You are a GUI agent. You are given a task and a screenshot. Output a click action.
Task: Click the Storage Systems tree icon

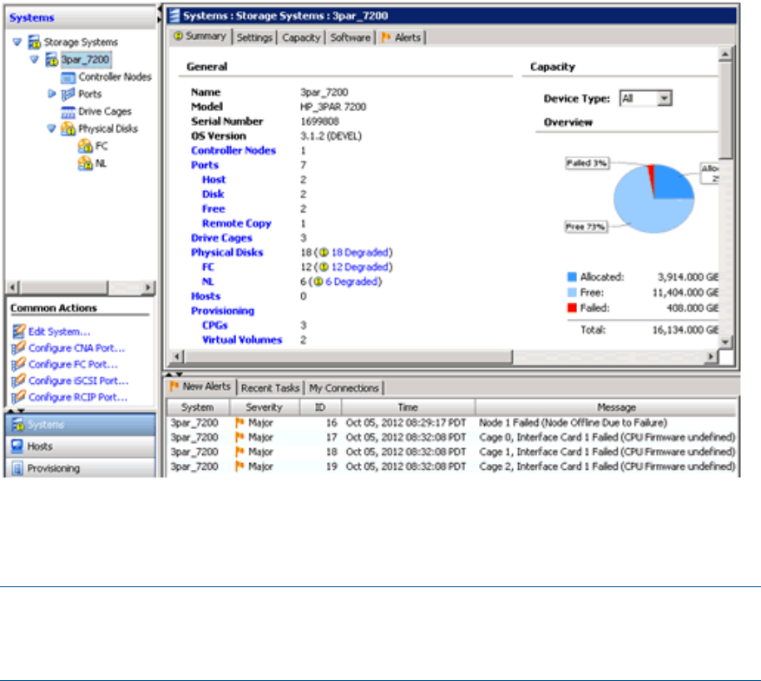[35, 43]
